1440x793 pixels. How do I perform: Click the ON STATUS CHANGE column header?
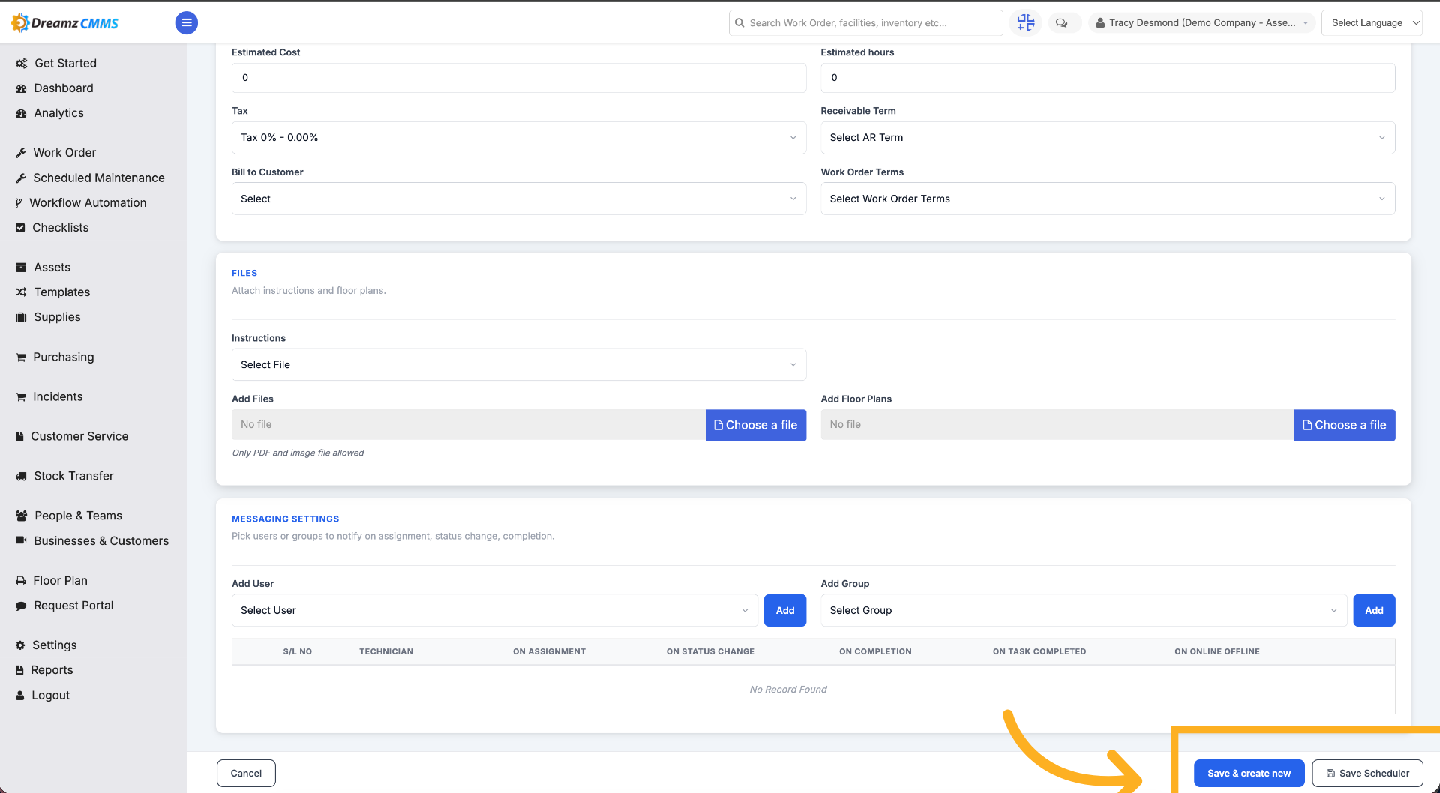[710, 651]
